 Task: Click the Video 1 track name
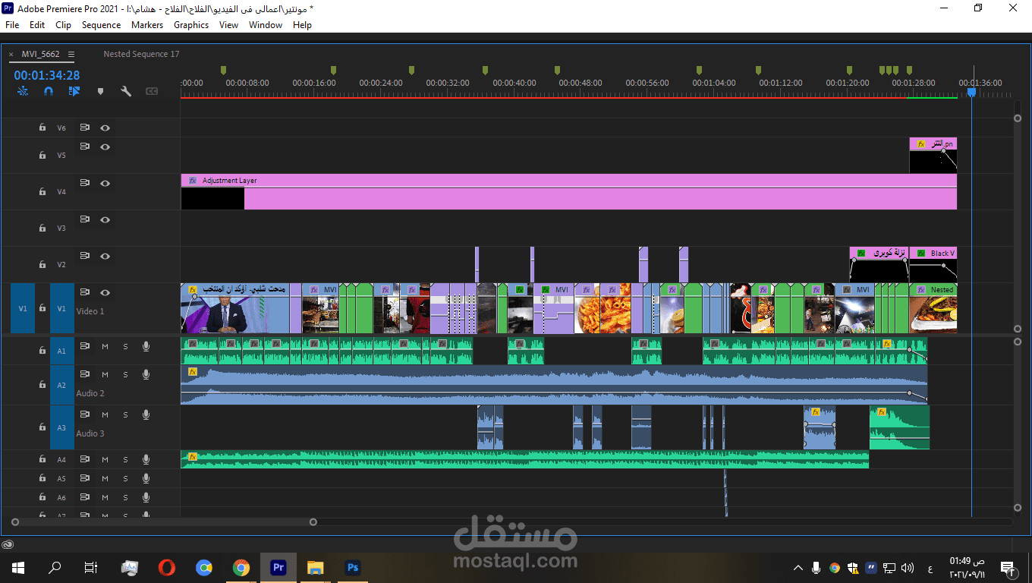(x=90, y=311)
